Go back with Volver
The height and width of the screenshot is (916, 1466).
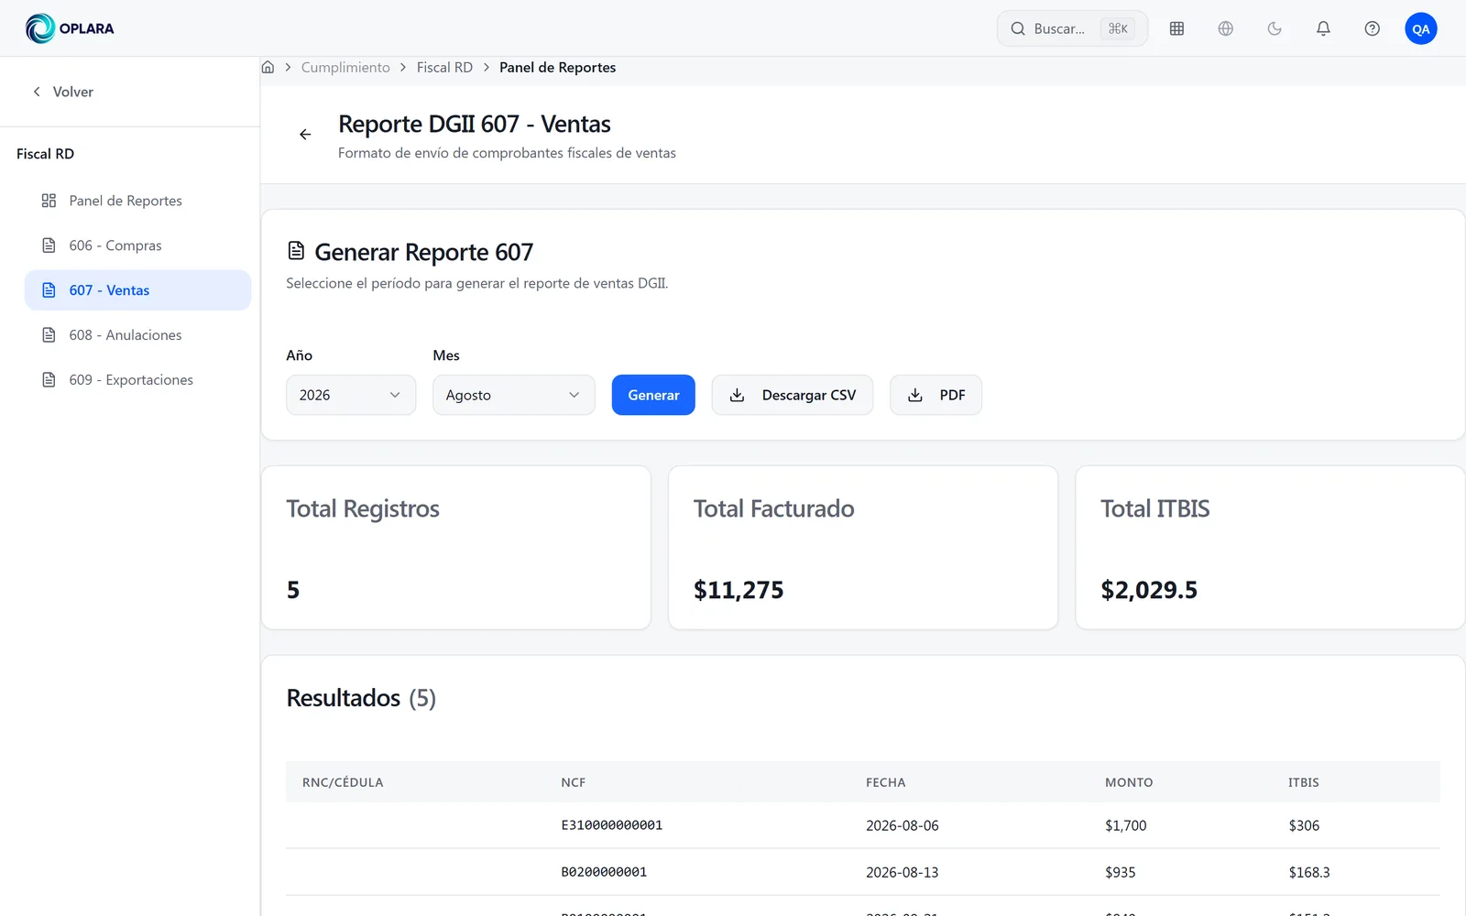(62, 92)
